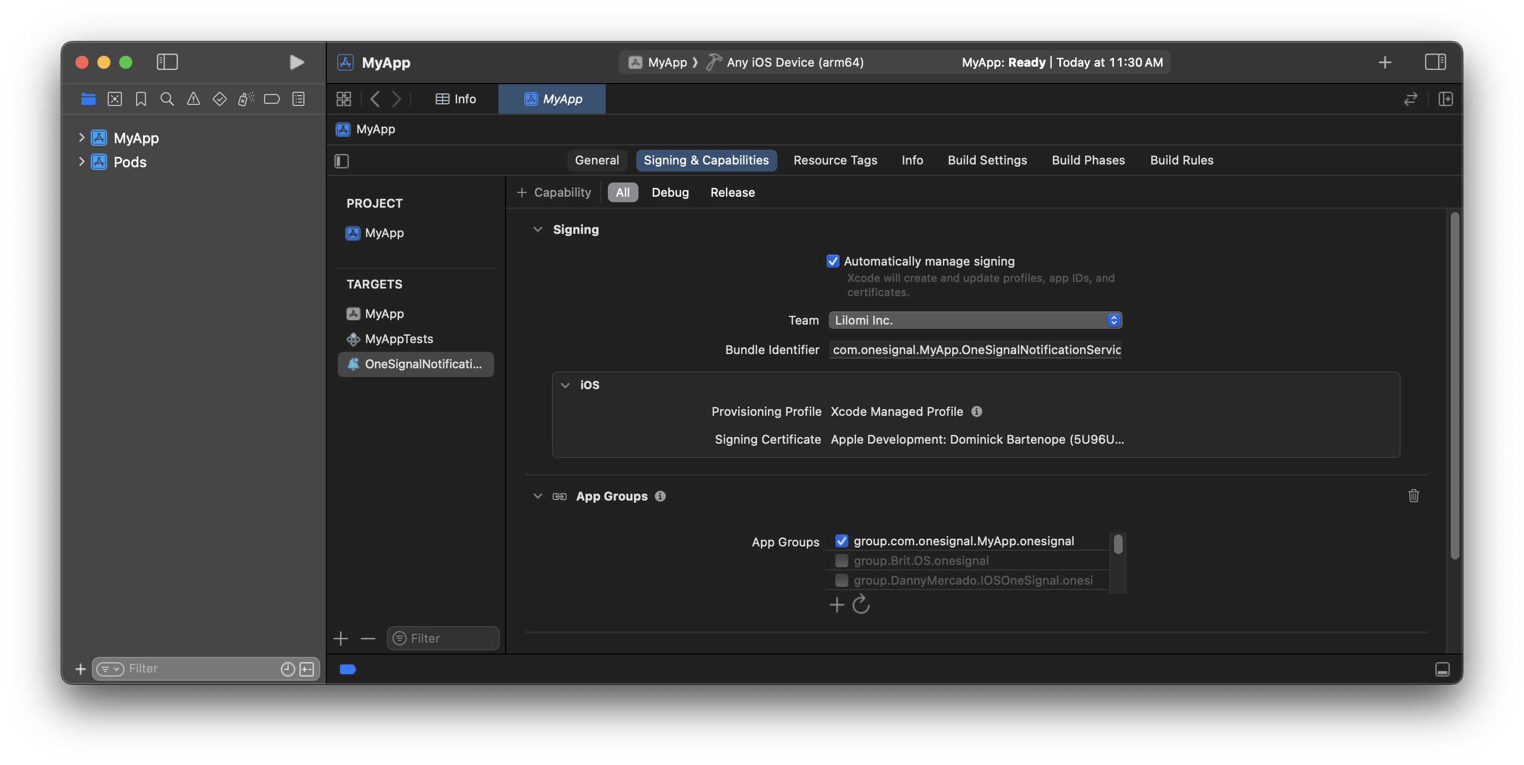Uncheck Automatically manage signing

tap(833, 261)
